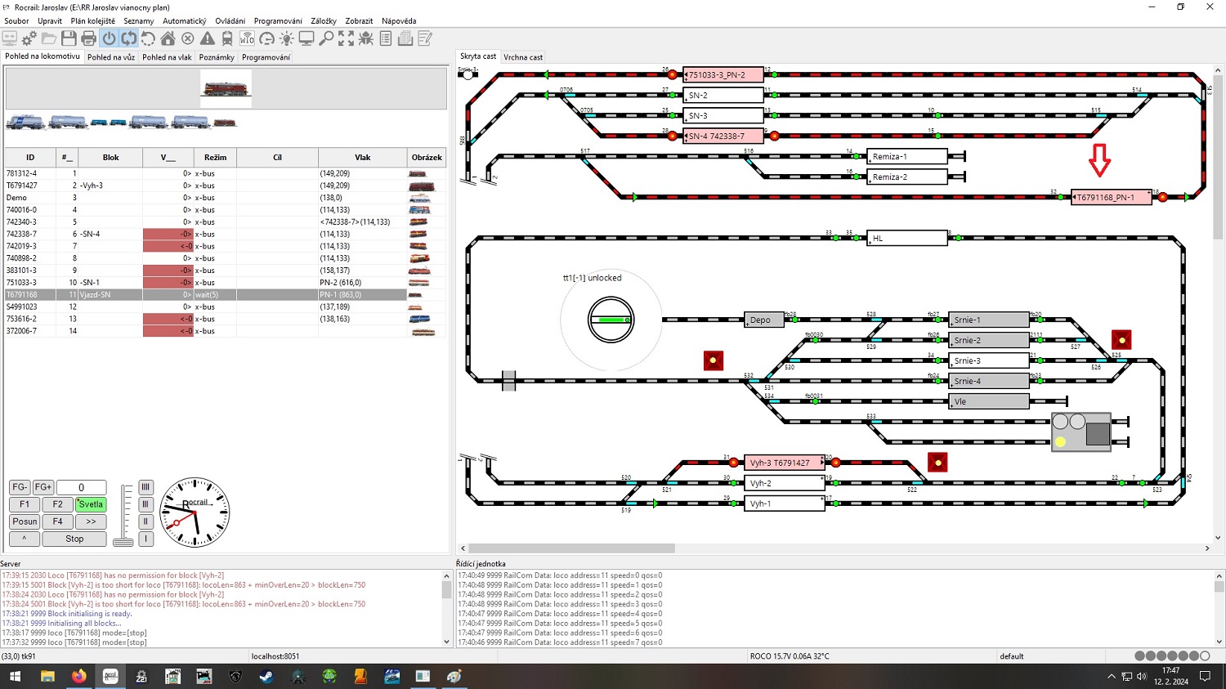The width and height of the screenshot is (1226, 689).
Task: Click the locomotive speed slider handle
Action: pyautogui.click(x=123, y=541)
